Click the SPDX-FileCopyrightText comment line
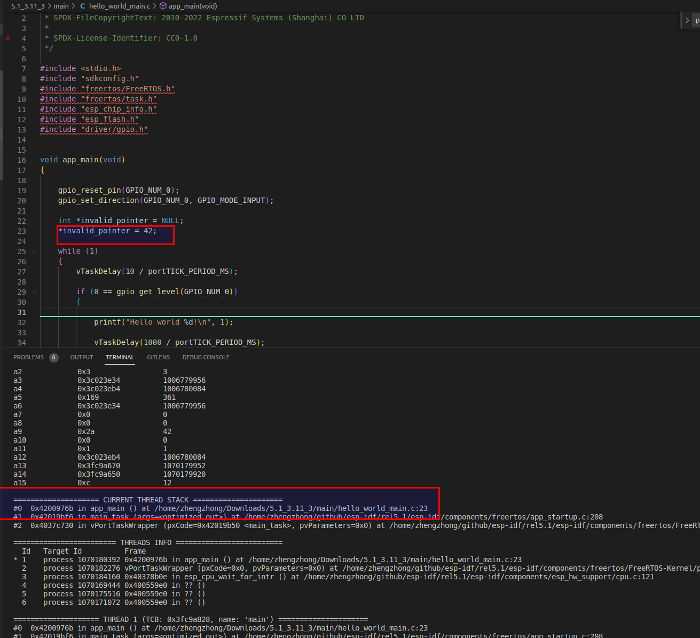The image size is (700, 638). click(205, 18)
